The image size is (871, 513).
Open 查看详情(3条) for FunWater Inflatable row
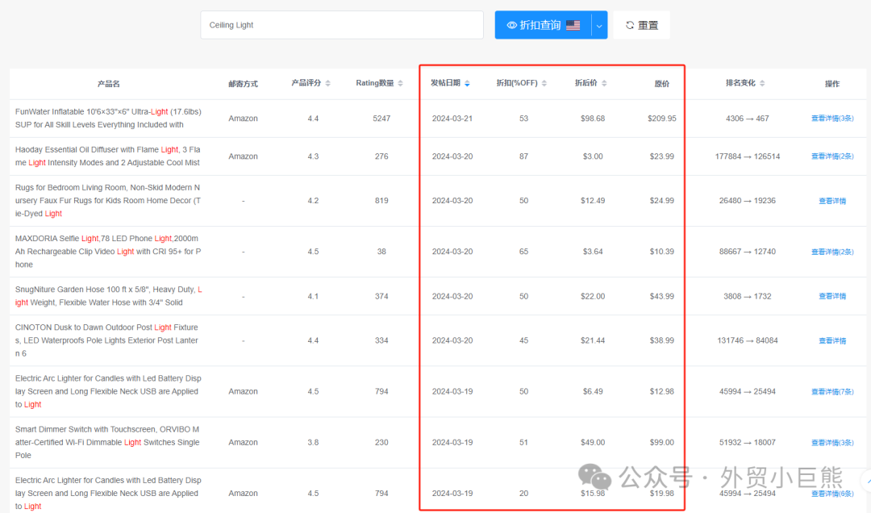832,119
